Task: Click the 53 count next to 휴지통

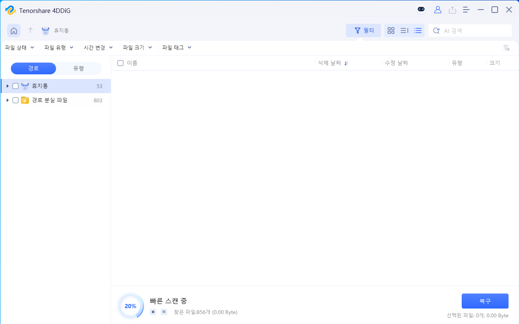Action: pyautogui.click(x=100, y=86)
